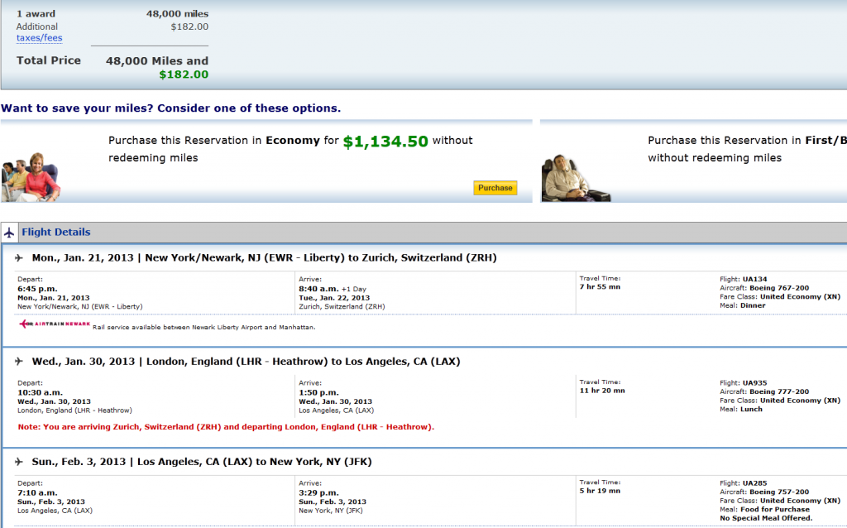Screen dimensions: 847x528
Task: Click 'Meal: Lunch' on flight UA935
Action: point(741,410)
